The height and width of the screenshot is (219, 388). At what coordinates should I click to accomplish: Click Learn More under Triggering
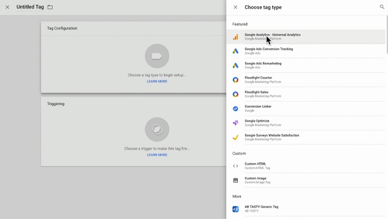point(157,155)
